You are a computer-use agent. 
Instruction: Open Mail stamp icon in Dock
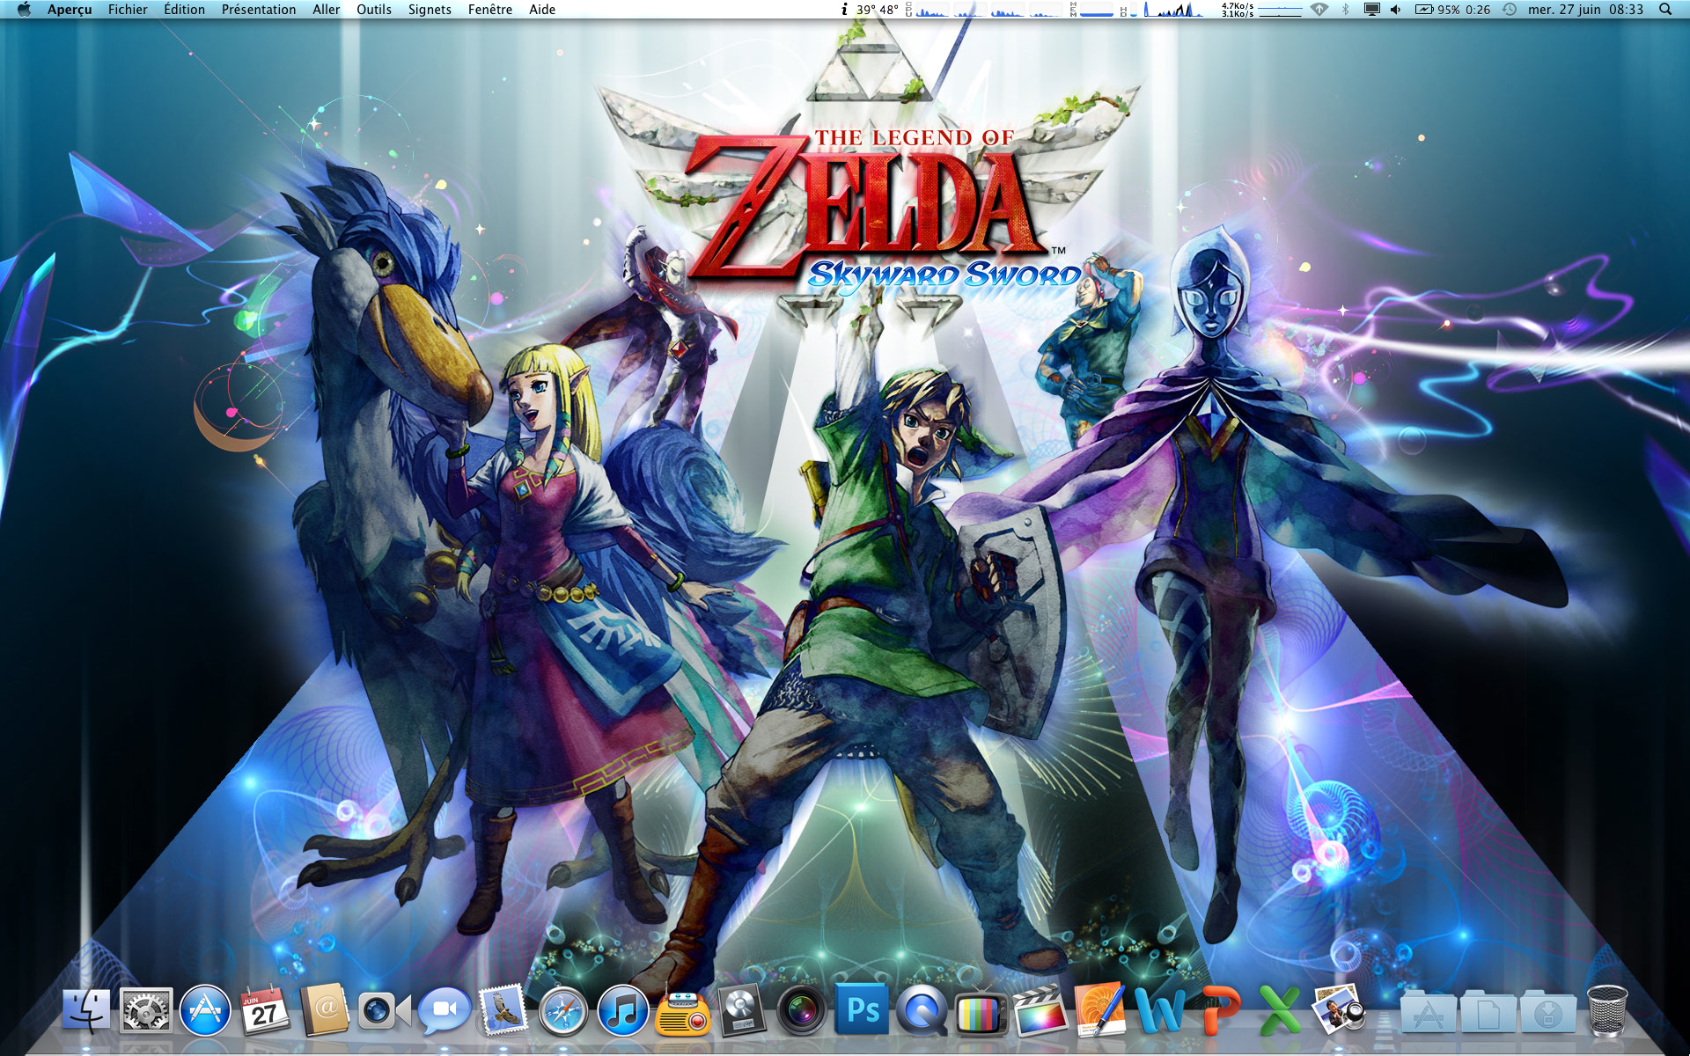click(x=503, y=1009)
